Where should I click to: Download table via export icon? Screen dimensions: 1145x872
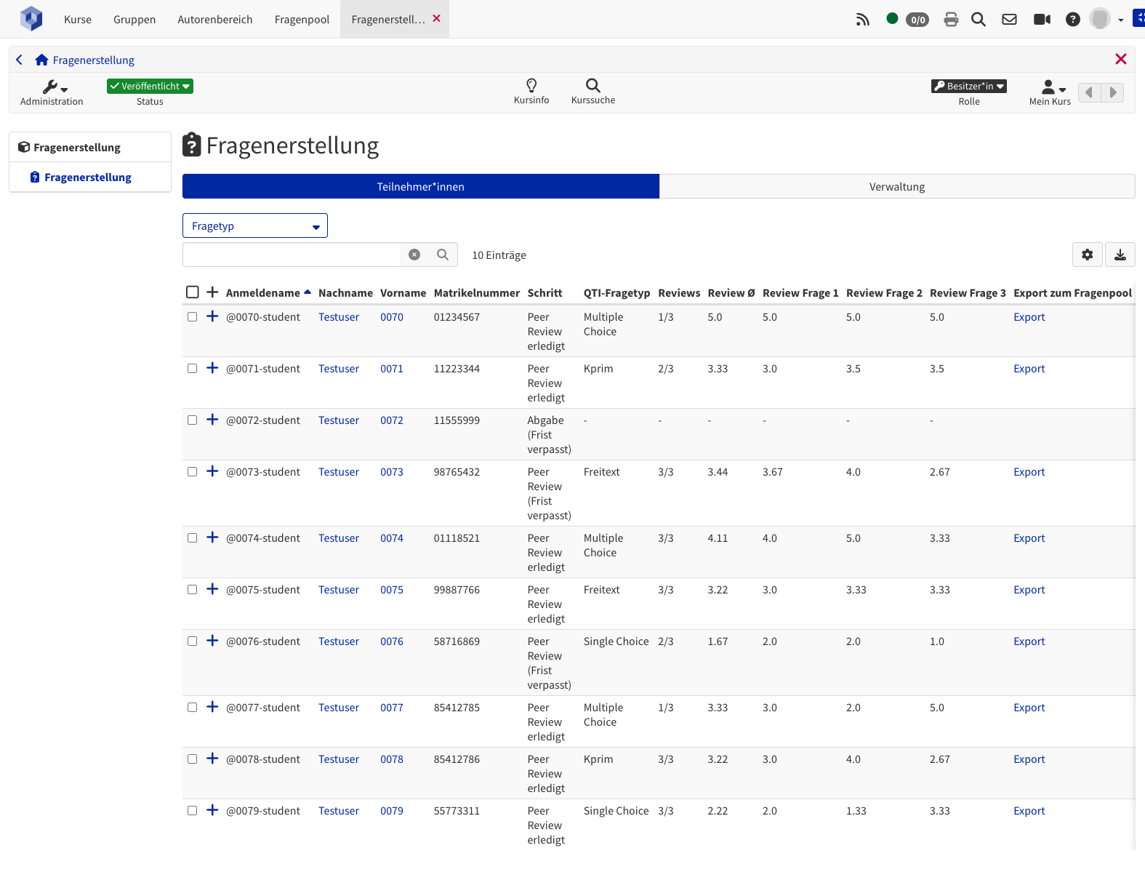1120,255
